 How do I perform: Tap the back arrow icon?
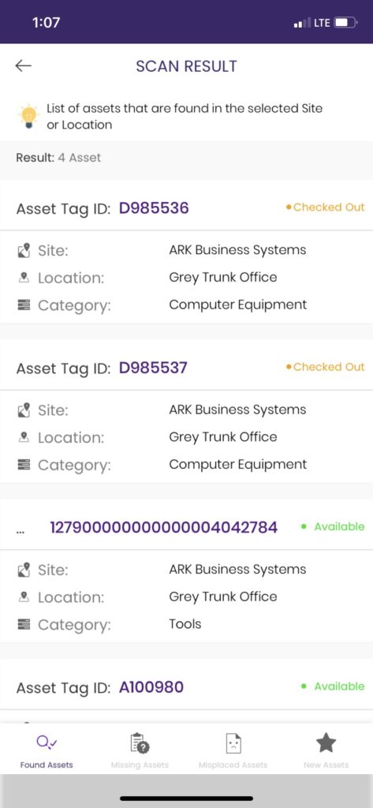[23, 66]
